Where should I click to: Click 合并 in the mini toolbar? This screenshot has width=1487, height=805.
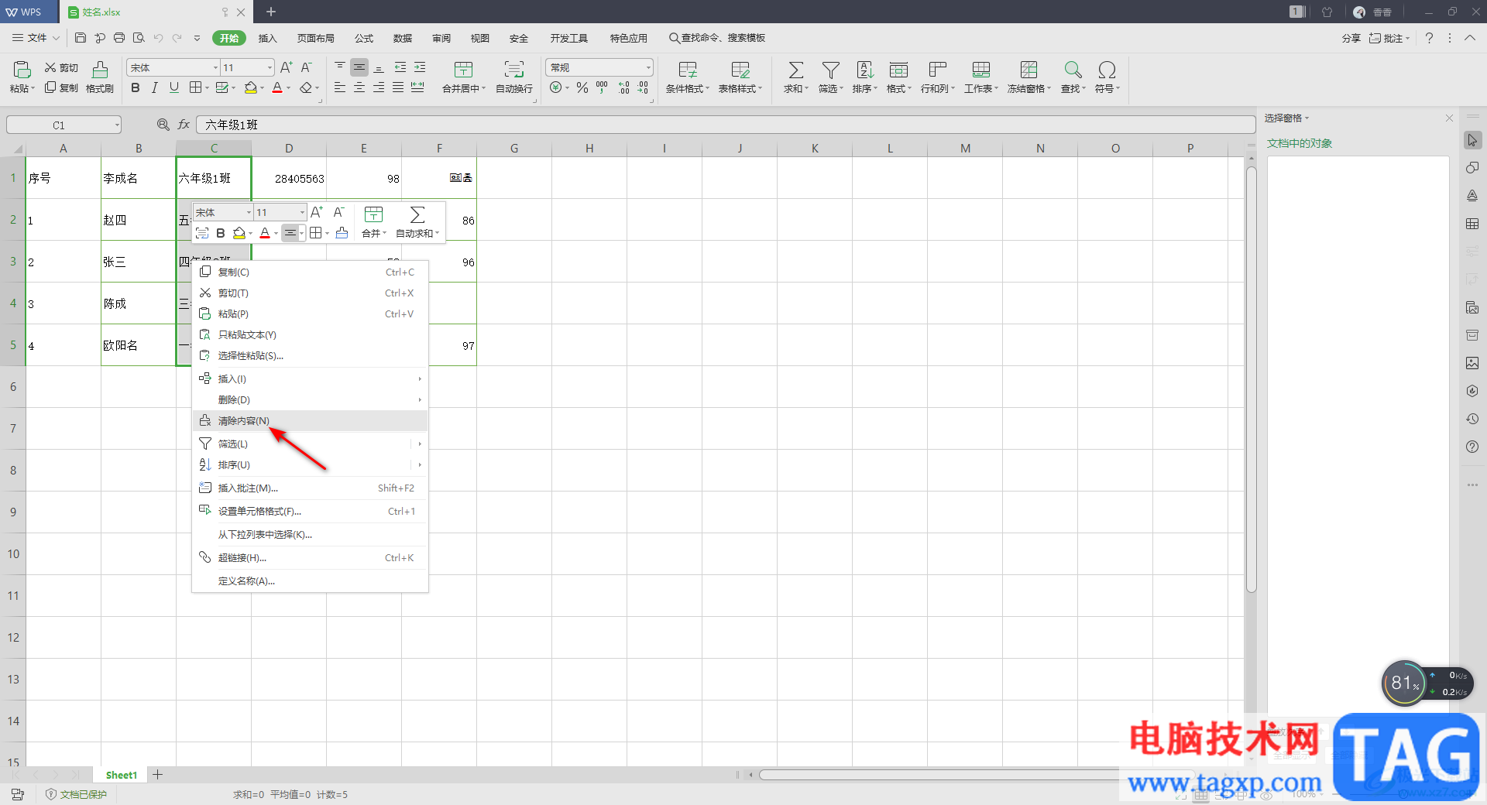click(x=373, y=222)
